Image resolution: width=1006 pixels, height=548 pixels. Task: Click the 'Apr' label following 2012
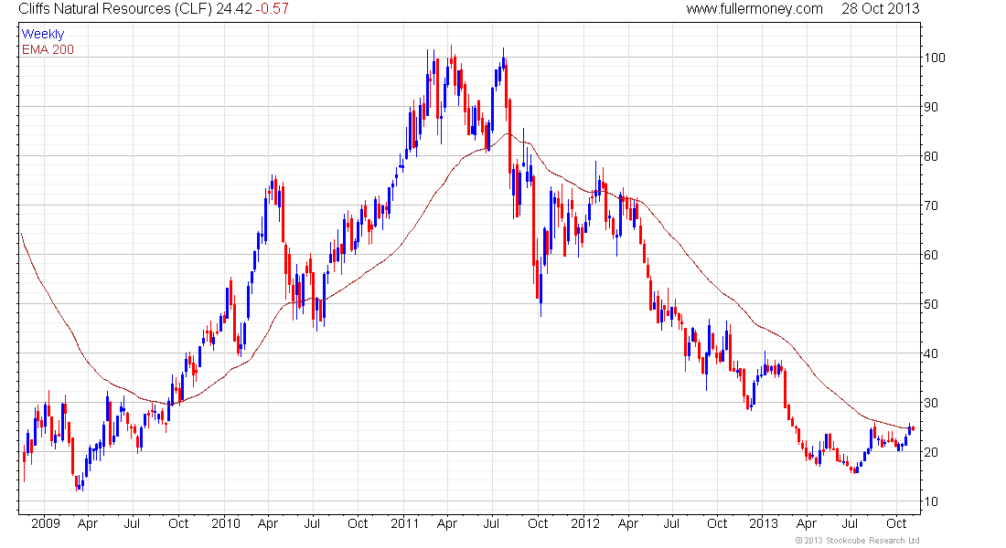[628, 524]
